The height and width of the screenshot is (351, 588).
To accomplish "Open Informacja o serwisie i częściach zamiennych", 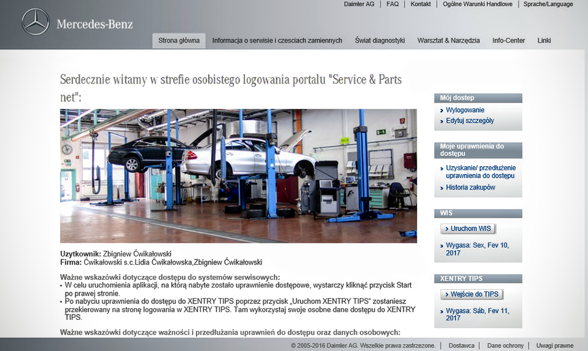I will [277, 41].
